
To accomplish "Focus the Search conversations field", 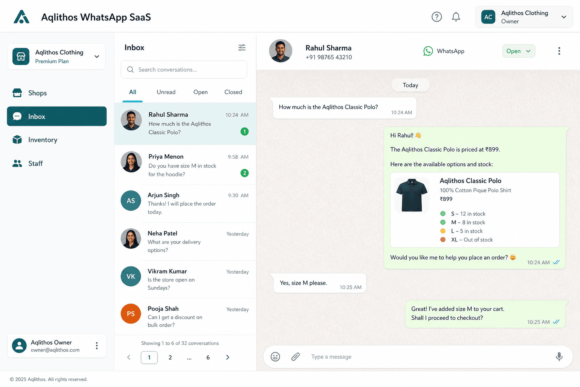I will pyautogui.click(x=184, y=70).
